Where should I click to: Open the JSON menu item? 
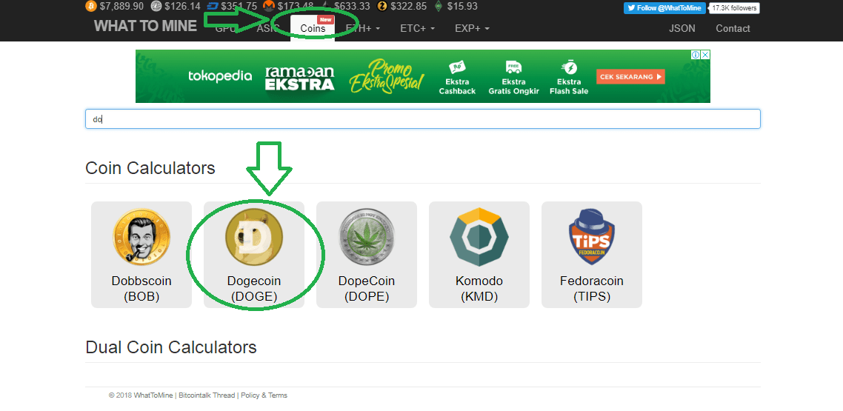pos(682,28)
